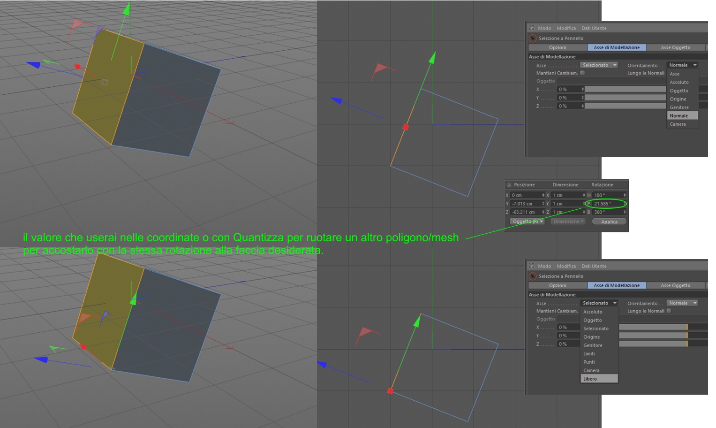Pick Limiti from the lower Asse list
The image size is (716, 428).
pyautogui.click(x=599, y=354)
